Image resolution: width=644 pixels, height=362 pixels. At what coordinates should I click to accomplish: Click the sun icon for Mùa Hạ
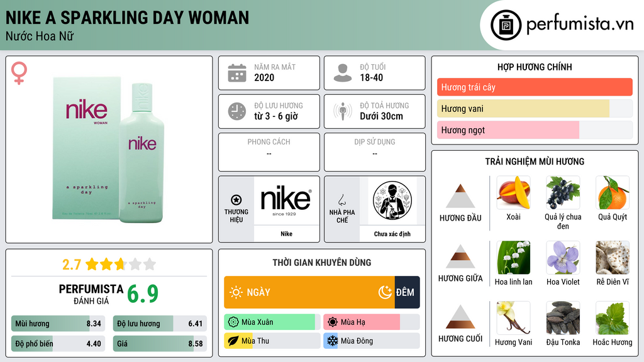pos(333,322)
